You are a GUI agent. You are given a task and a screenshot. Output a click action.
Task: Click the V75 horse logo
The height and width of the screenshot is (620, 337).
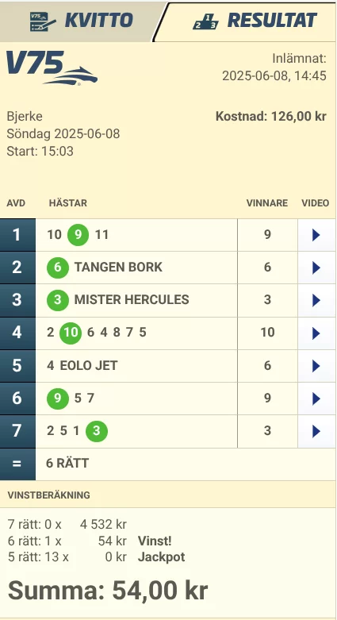(52, 67)
